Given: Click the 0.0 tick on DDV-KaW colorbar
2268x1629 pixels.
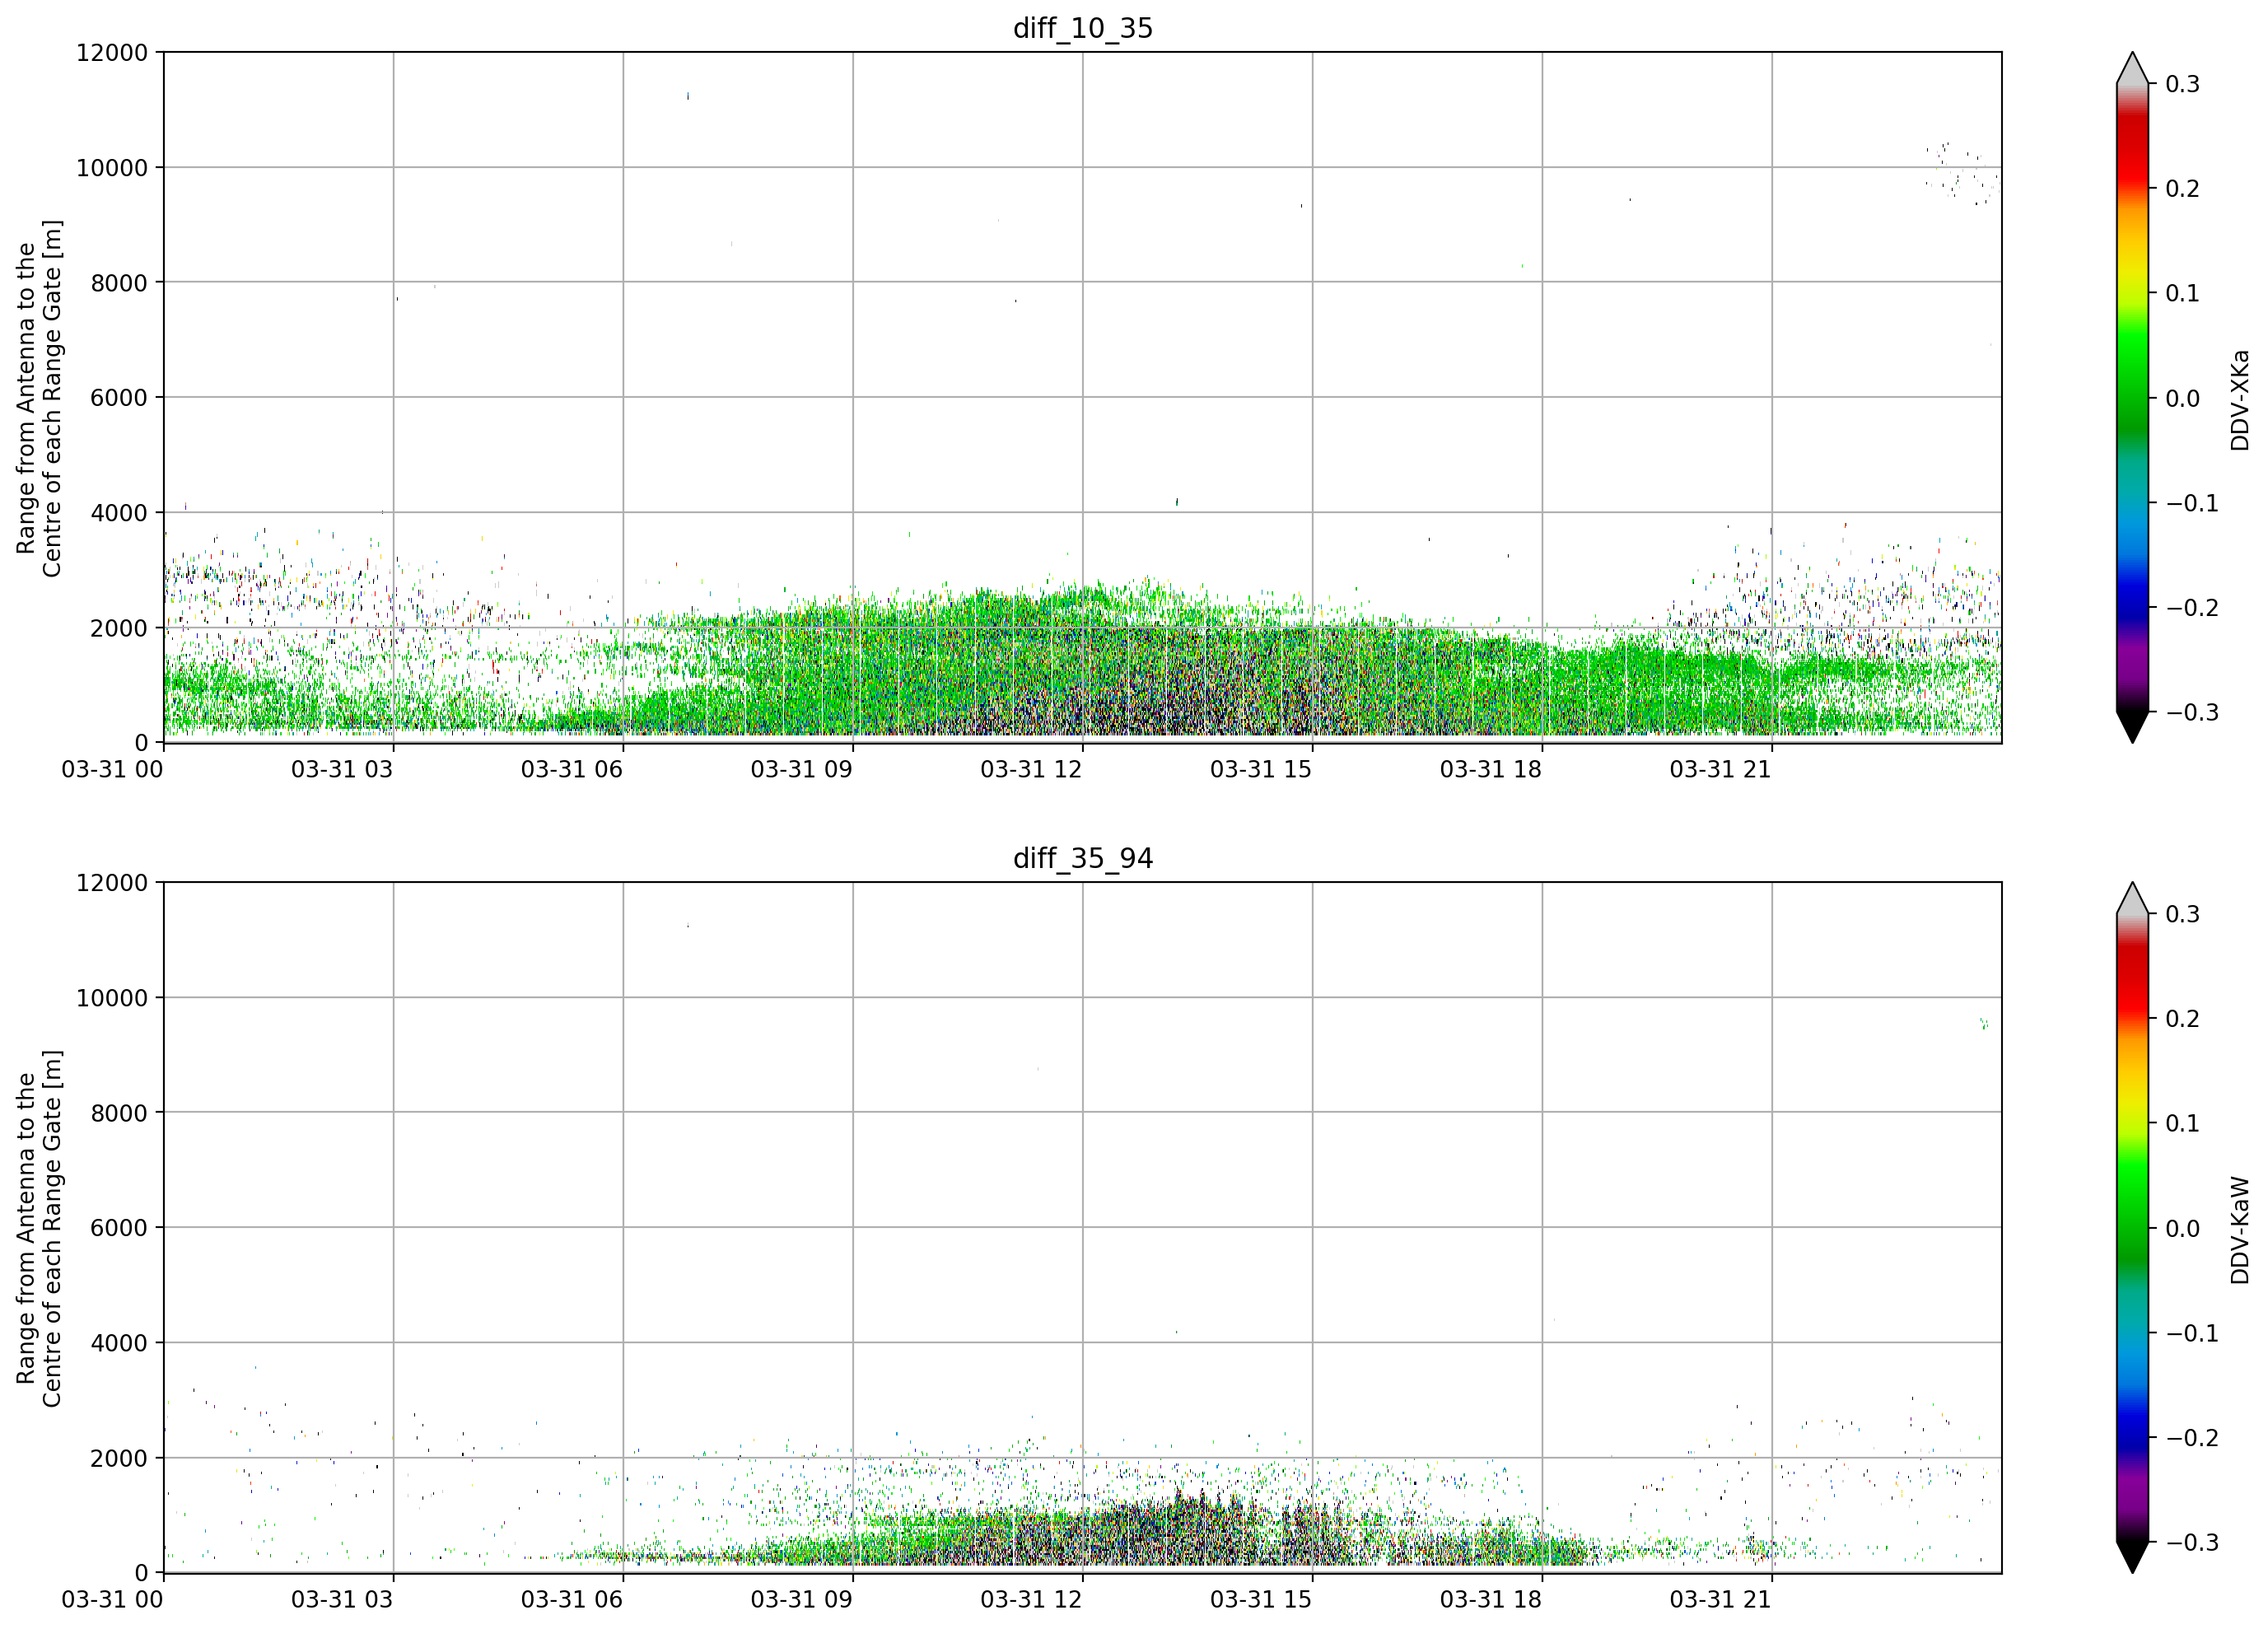Looking at the screenshot, I should 2182,1229.
